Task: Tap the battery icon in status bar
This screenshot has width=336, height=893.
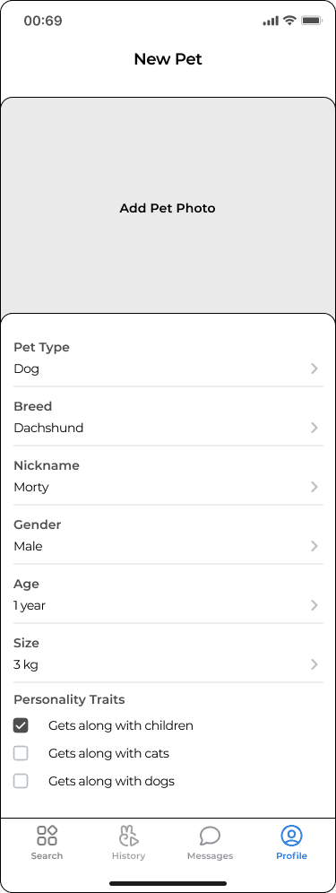Action: tap(312, 21)
